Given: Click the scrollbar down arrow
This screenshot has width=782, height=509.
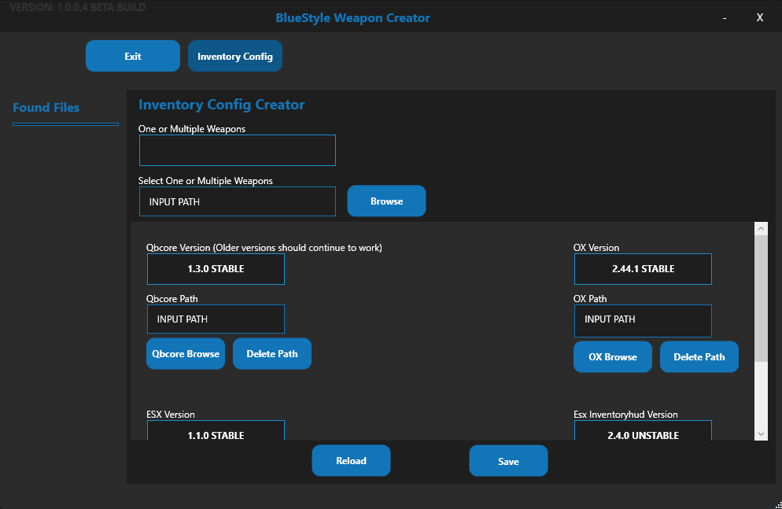Looking at the screenshot, I should [761, 433].
